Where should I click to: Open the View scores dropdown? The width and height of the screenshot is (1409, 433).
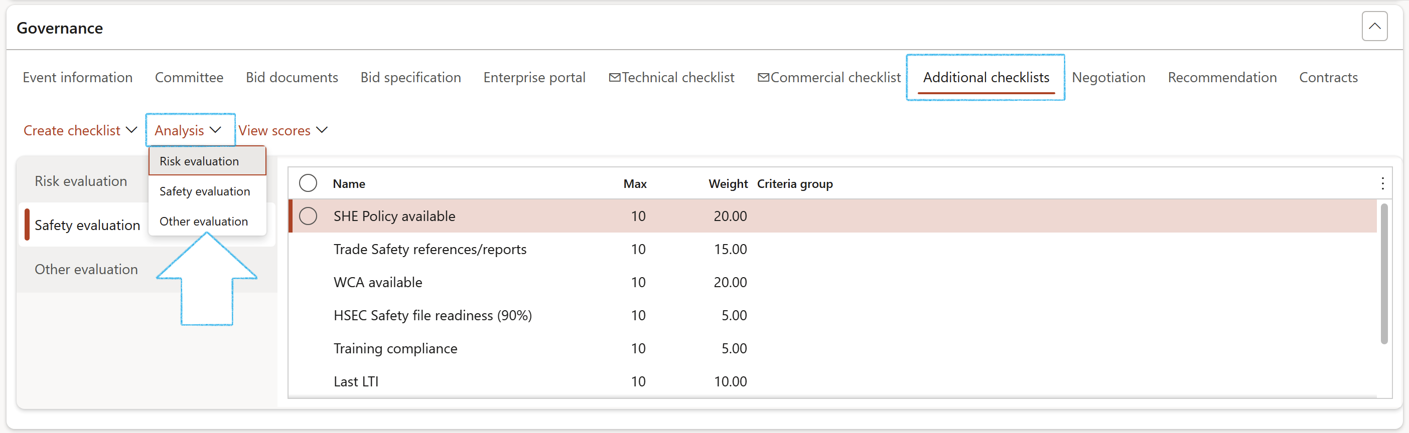click(282, 130)
